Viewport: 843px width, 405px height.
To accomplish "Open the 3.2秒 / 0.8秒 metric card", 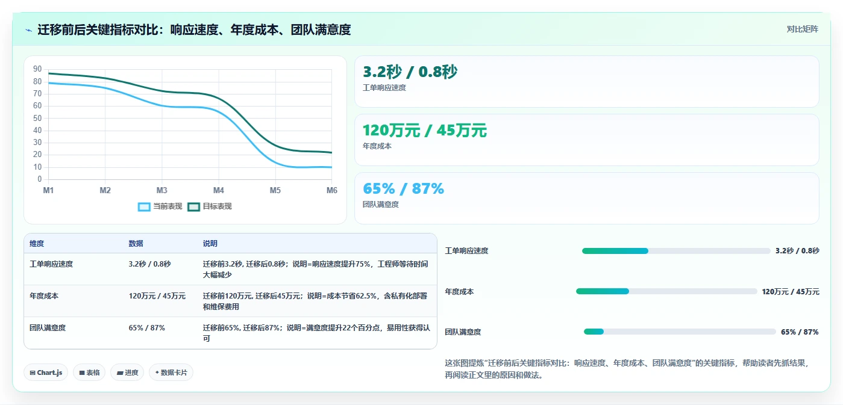I will click(587, 82).
